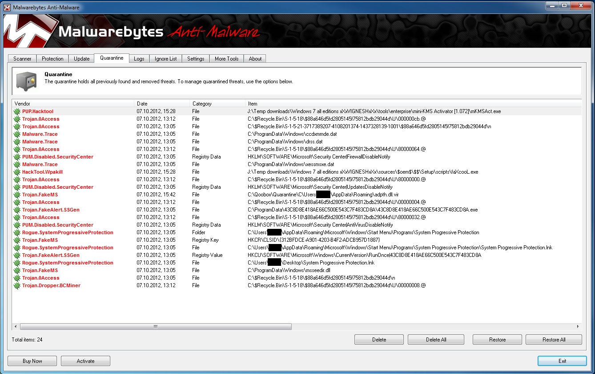Open the Settings tab
This screenshot has width=595, height=374.
tap(196, 59)
